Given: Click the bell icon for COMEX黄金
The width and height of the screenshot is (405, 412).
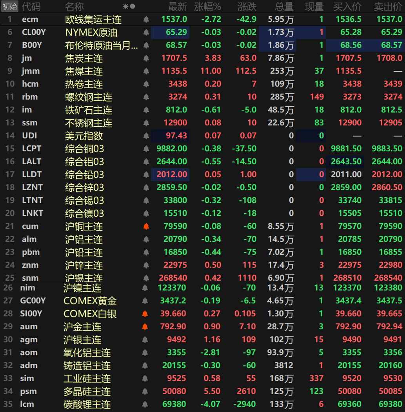Looking at the screenshot, I should 145,301.
